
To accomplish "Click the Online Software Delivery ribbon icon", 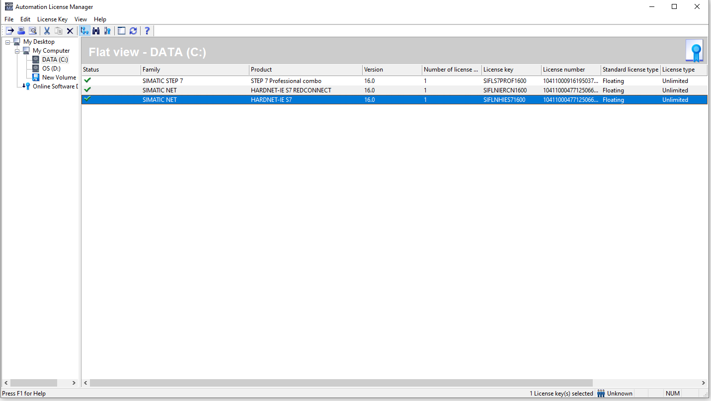I will [x=27, y=86].
